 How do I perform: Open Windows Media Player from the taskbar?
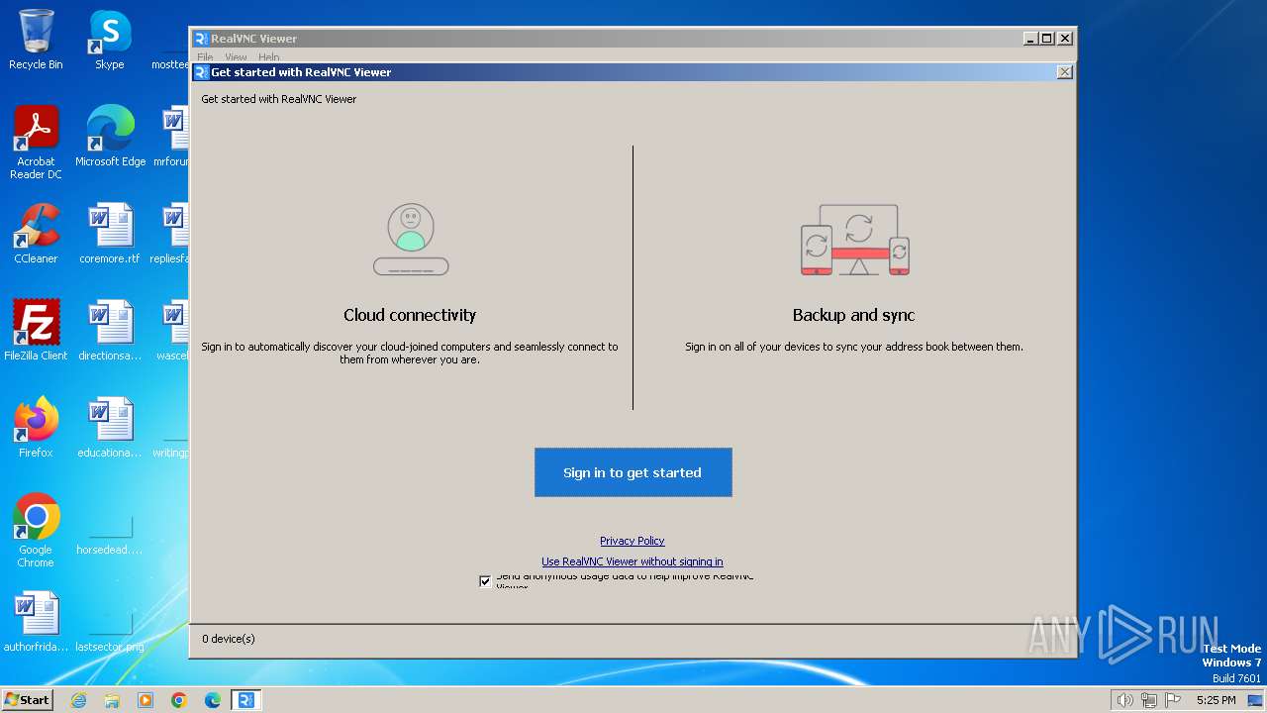[146, 700]
